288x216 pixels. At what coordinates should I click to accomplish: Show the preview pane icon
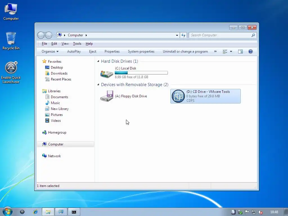240,51
